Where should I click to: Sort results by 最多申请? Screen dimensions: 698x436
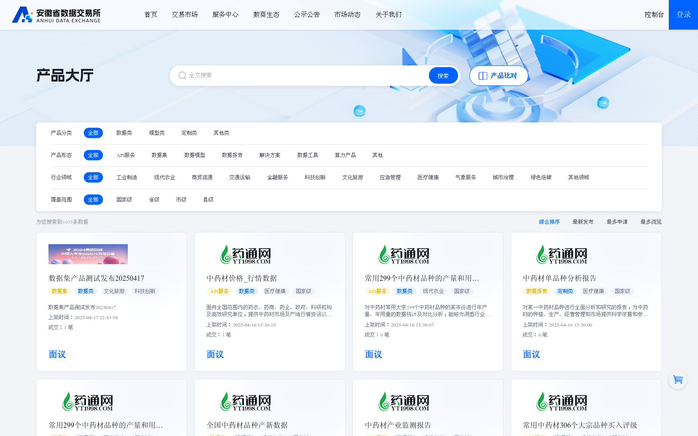pos(617,222)
